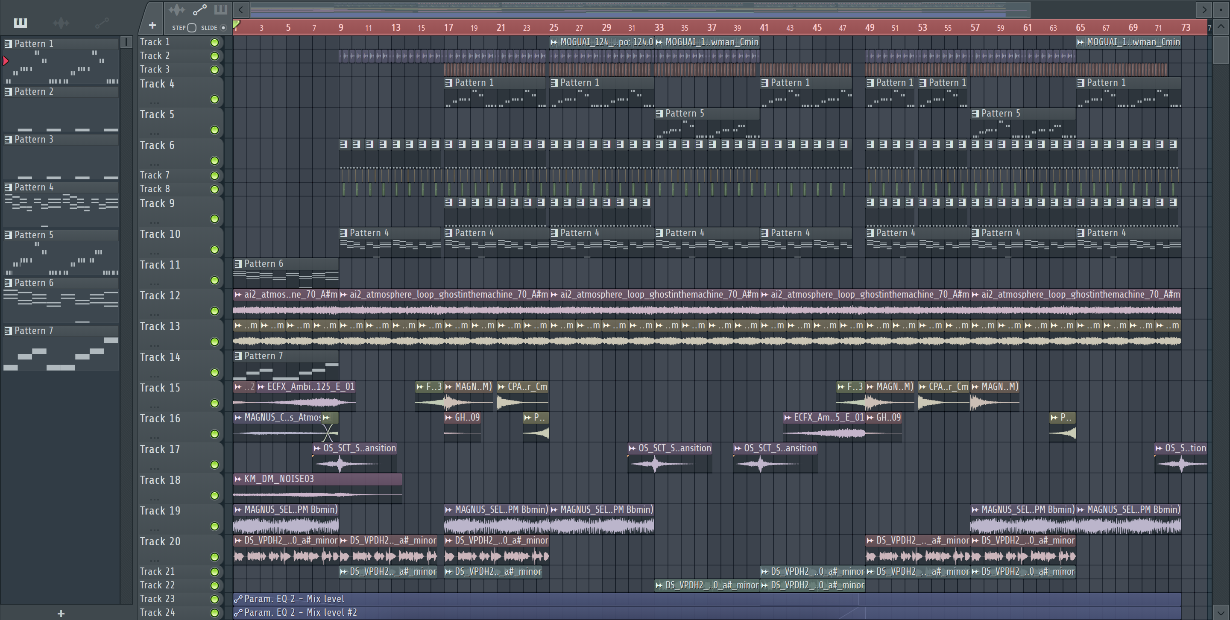This screenshot has height=620, width=1230.
Task: Click the Pattern 7 icon in the picker
Action: click(x=8, y=330)
